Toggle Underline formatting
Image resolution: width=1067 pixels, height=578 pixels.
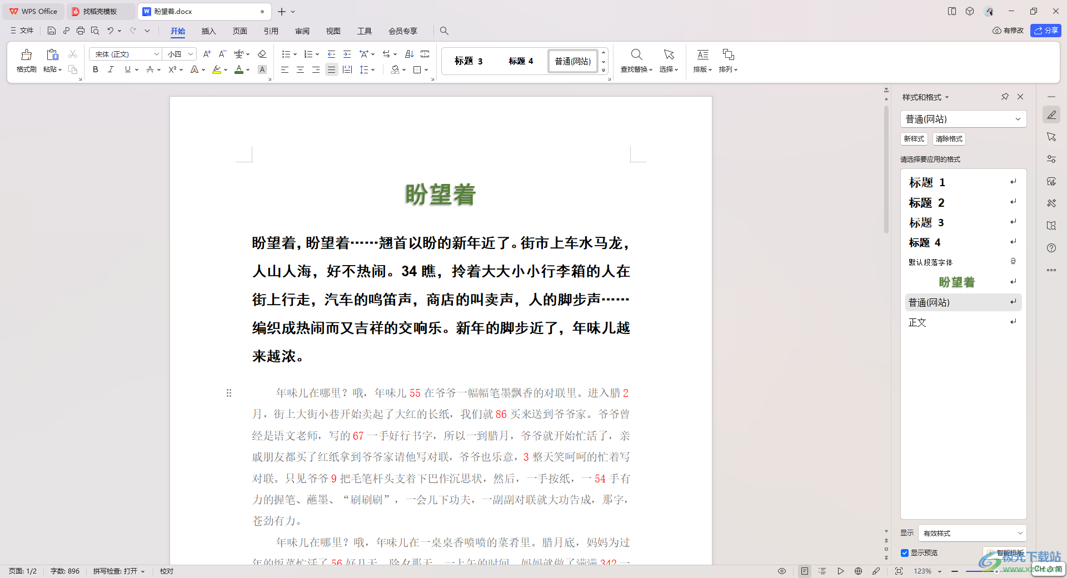pyautogui.click(x=128, y=69)
